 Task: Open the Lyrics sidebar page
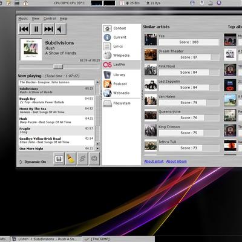(121, 47)
